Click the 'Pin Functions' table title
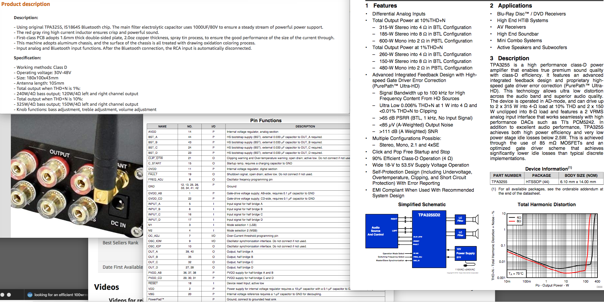Viewport: 604px width, 302px height. (266, 121)
